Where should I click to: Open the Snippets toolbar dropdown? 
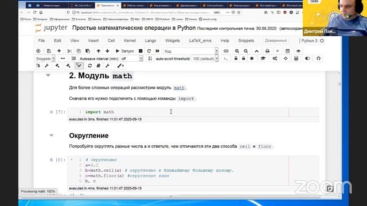45,58
